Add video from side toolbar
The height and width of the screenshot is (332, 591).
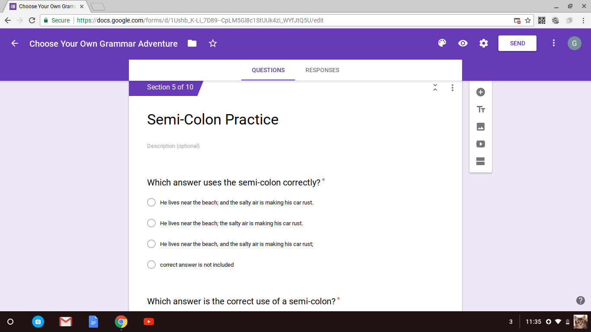click(x=481, y=144)
